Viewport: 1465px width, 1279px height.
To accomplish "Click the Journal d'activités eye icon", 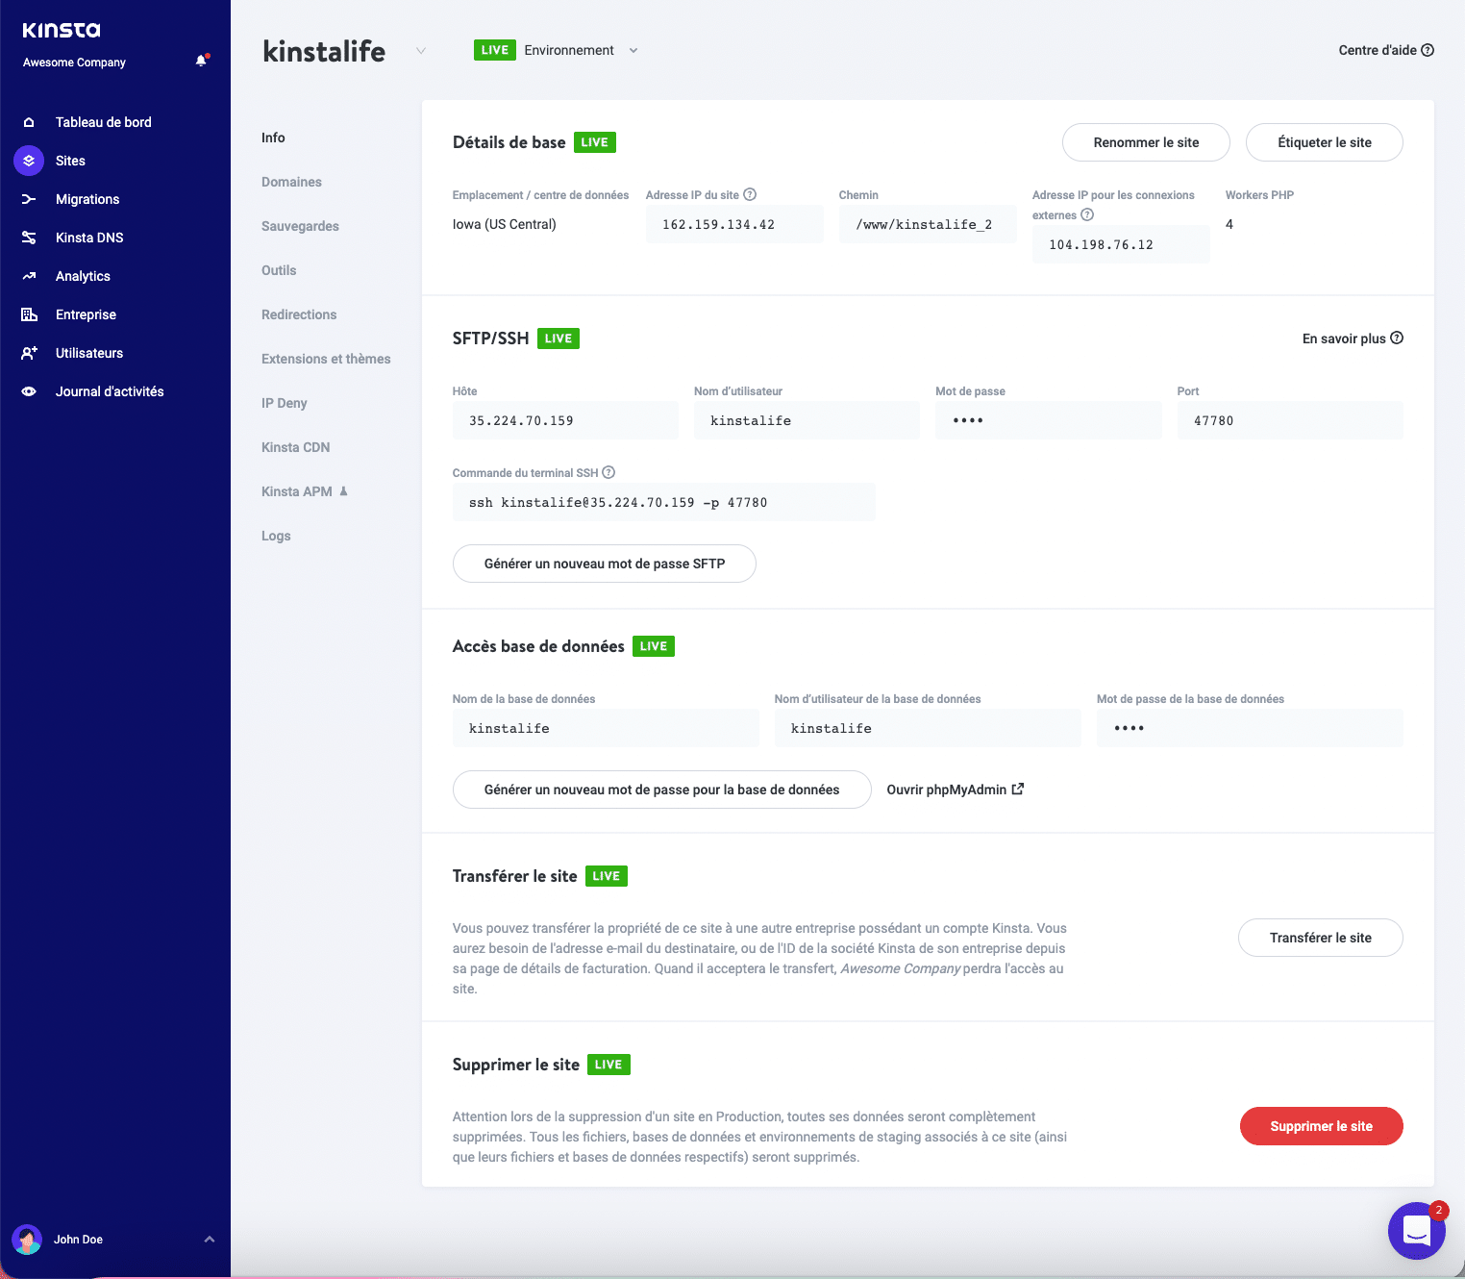I will 29,391.
